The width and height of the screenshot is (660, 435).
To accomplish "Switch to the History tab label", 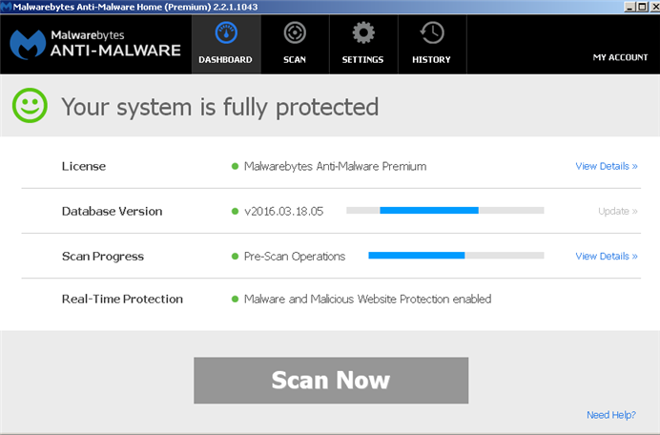I will 431,60.
